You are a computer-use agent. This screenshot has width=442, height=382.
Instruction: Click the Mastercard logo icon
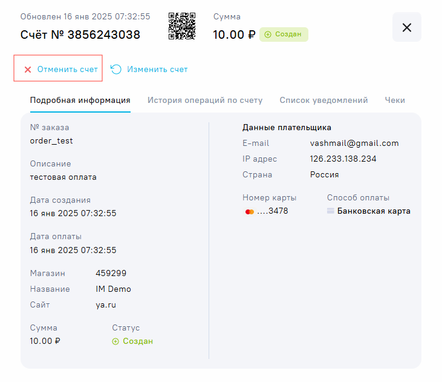point(249,212)
